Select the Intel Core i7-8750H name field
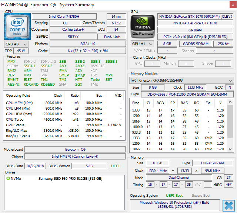The image size is (237, 213). [64, 16]
